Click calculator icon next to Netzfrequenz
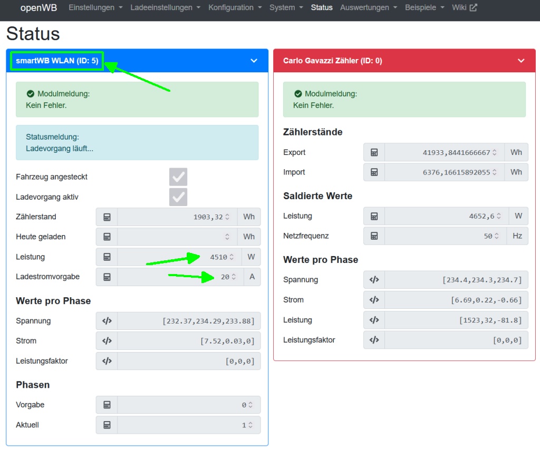The width and height of the screenshot is (540, 449). [x=374, y=236]
